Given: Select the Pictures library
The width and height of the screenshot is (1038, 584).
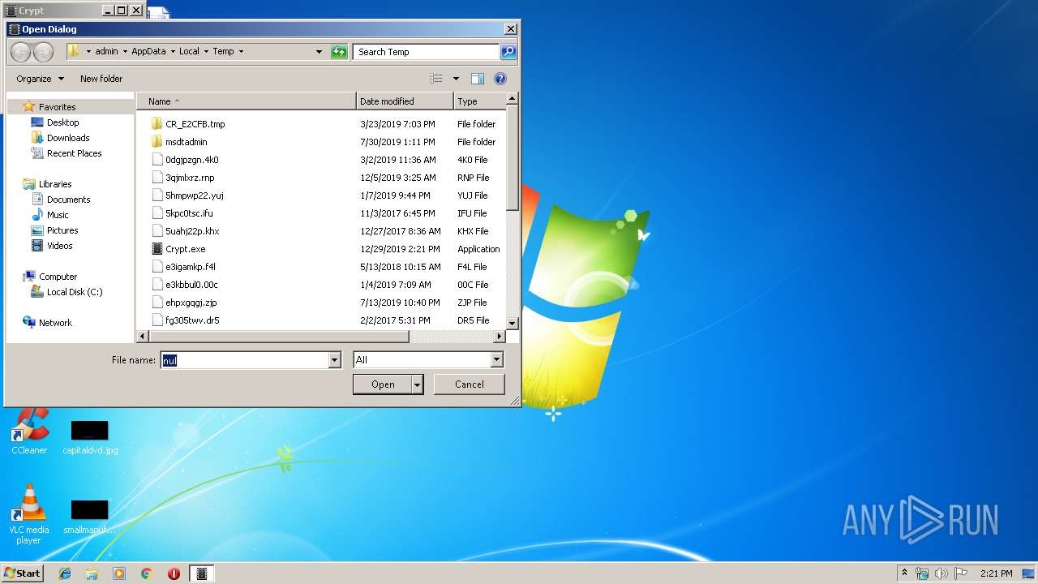Looking at the screenshot, I should coord(62,230).
